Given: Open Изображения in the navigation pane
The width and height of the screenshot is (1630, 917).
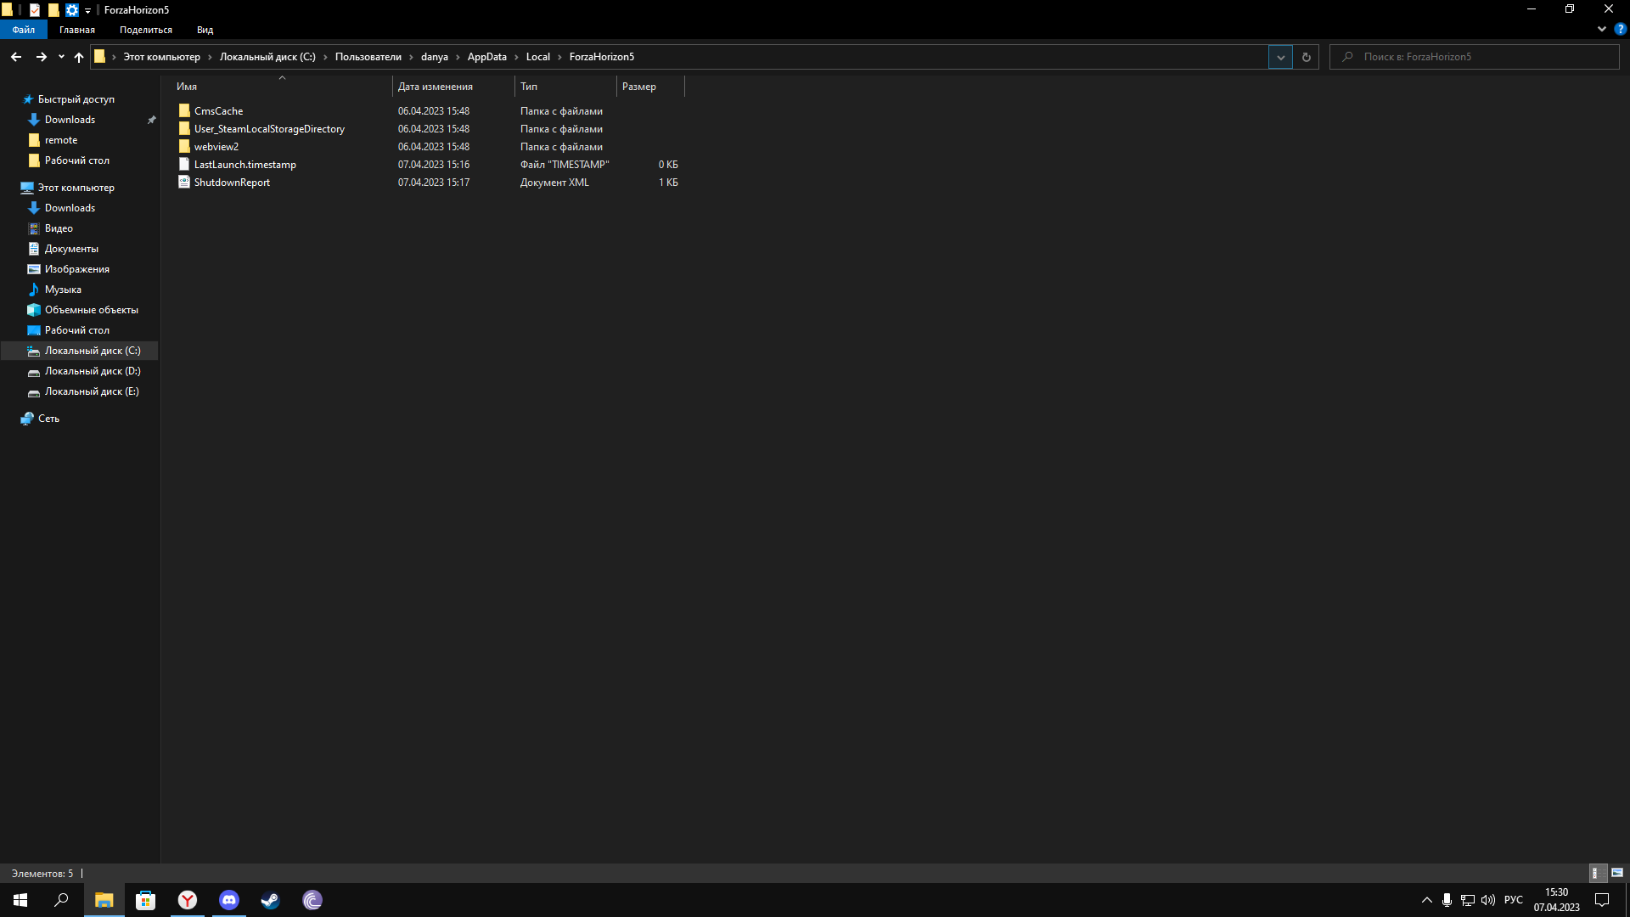Looking at the screenshot, I should pos(77,269).
